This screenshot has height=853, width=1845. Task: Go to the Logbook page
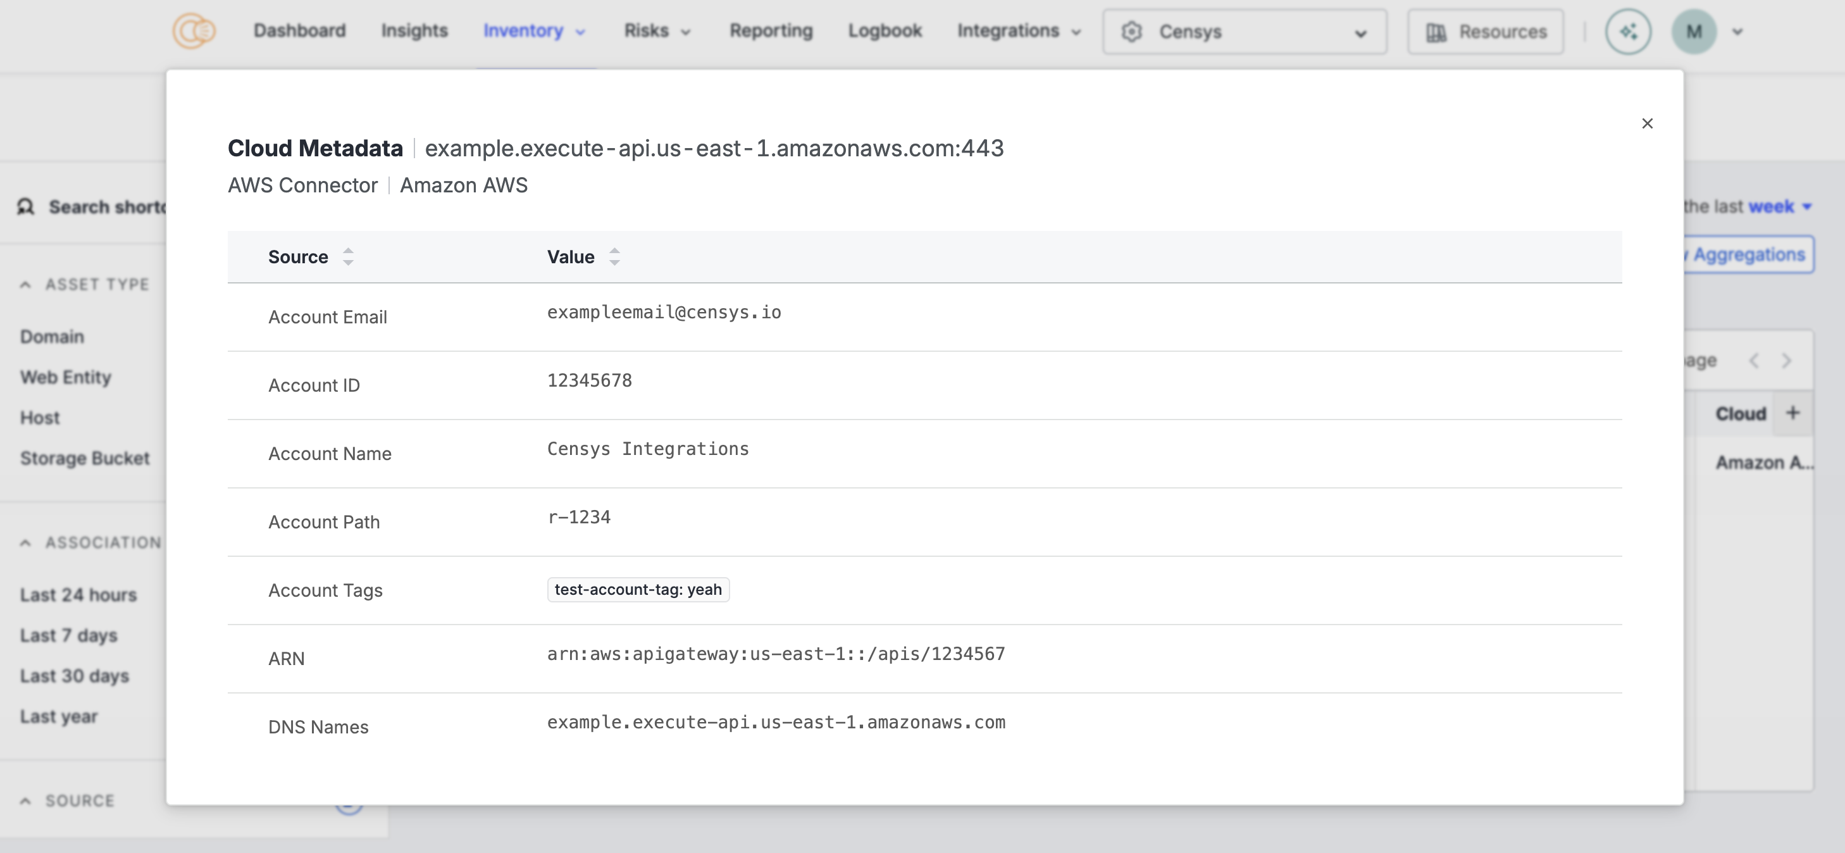(x=885, y=31)
